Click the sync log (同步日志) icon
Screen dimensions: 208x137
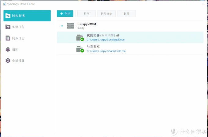[8, 38]
